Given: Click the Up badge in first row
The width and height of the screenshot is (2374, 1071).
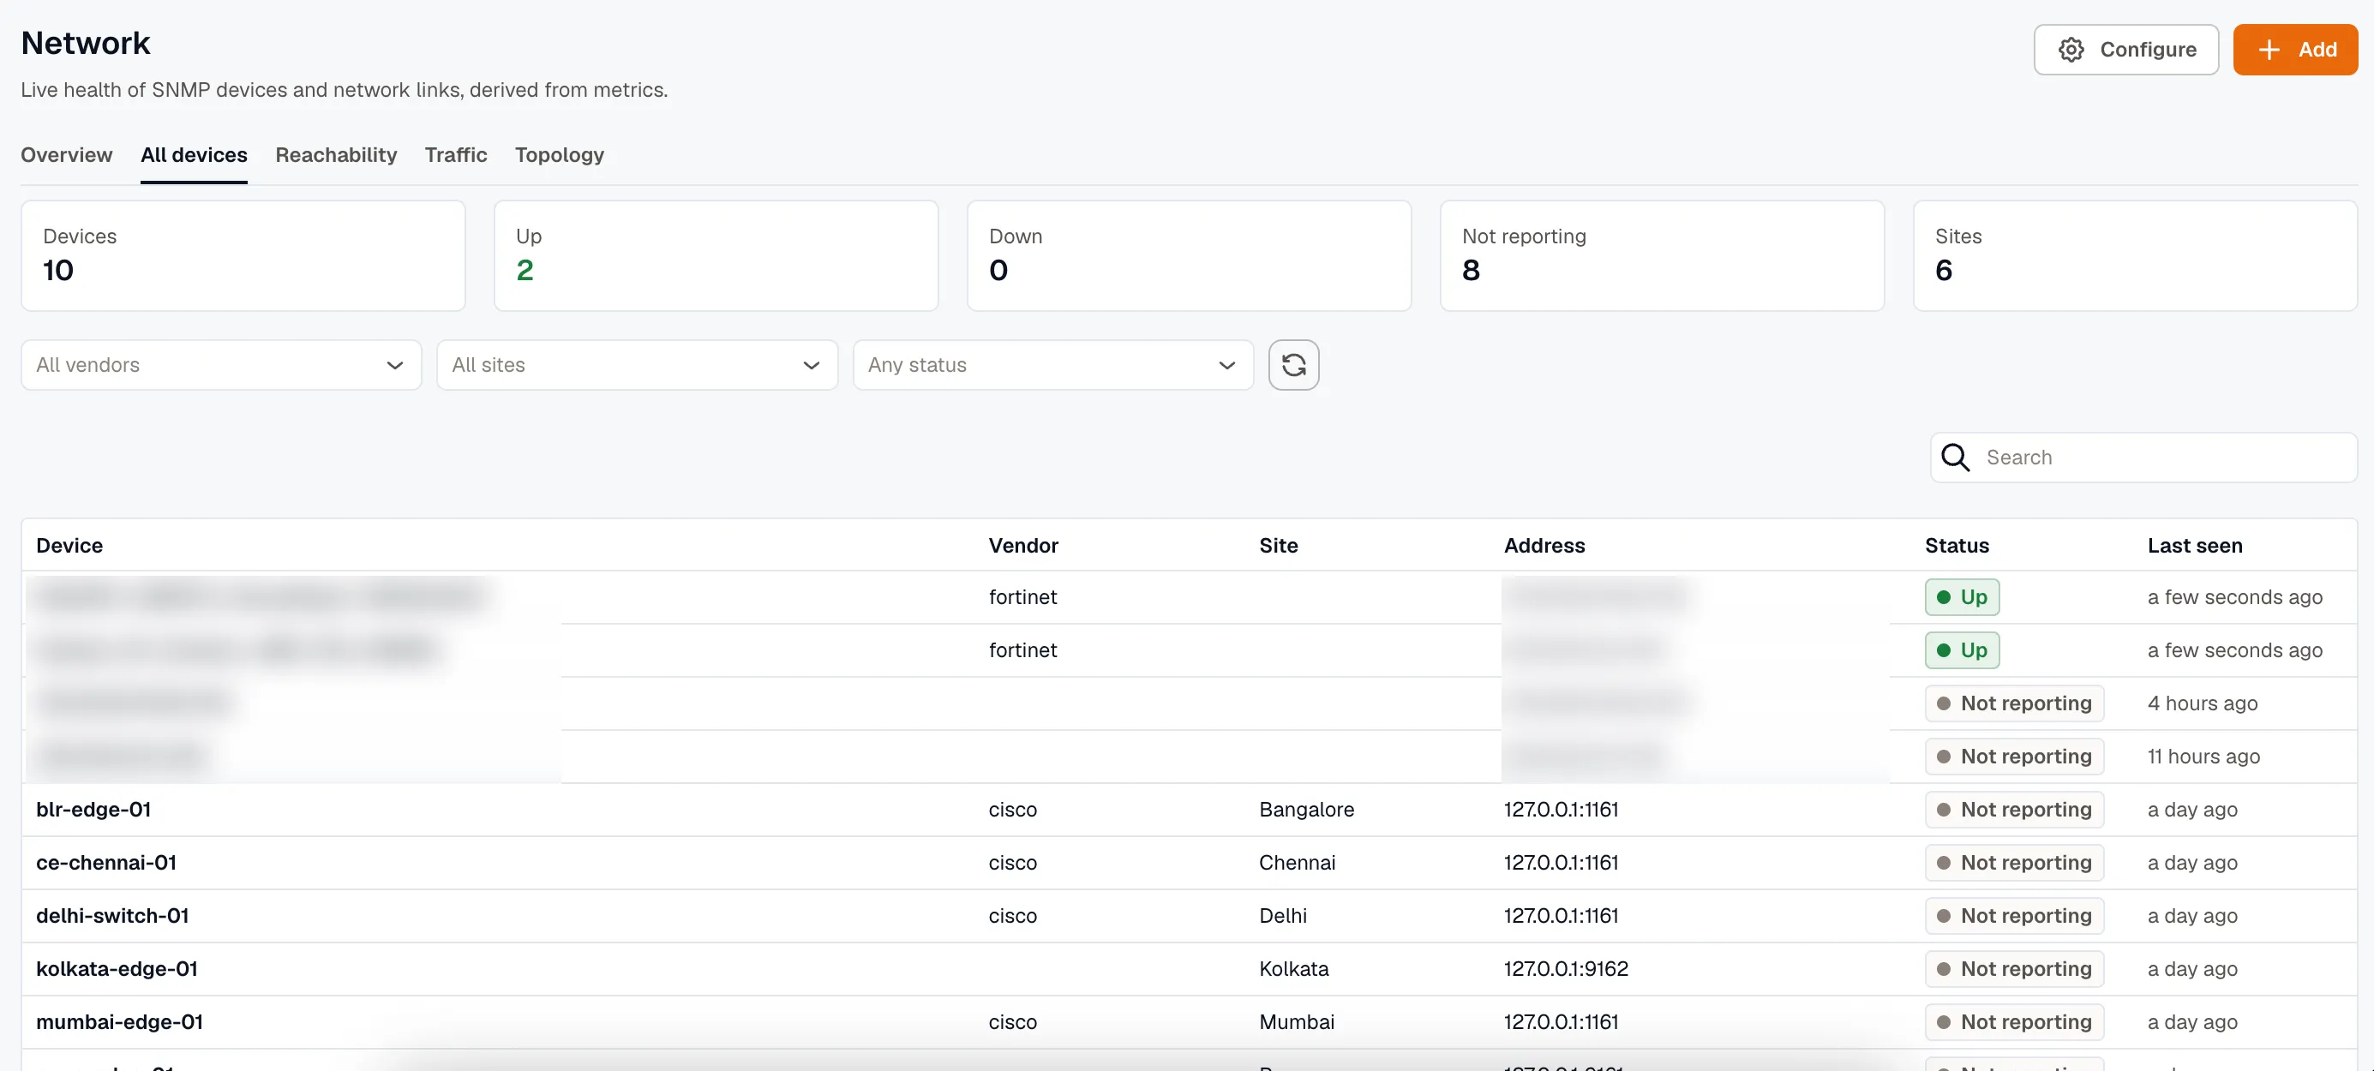Looking at the screenshot, I should [1961, 597].
